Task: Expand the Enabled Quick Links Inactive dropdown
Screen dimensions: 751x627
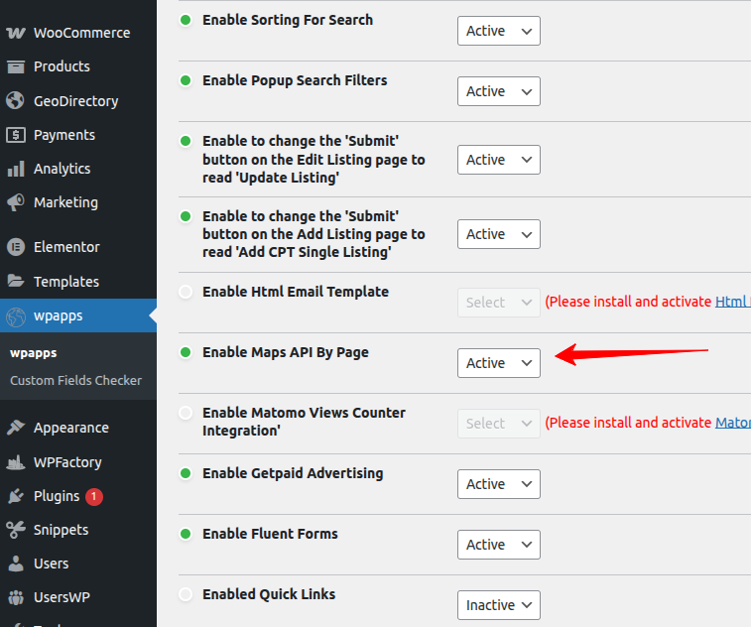Action: (498, 605)
